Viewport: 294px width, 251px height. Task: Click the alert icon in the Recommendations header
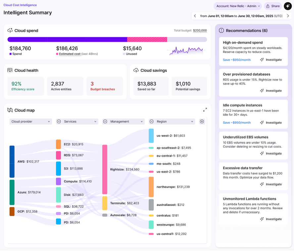point(221,30)
